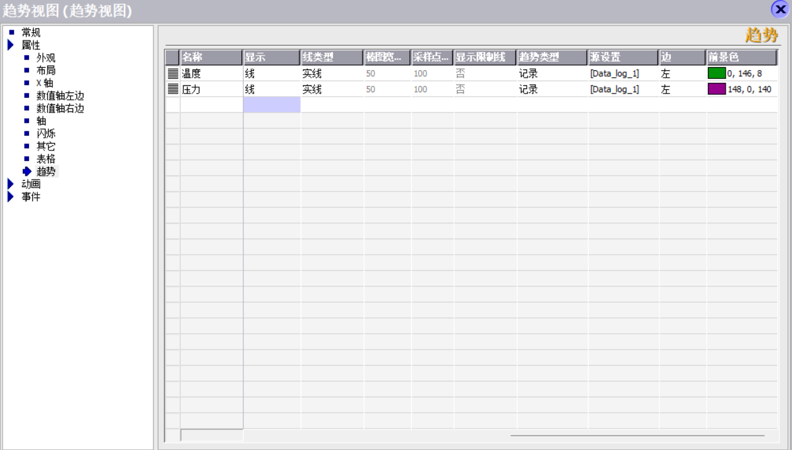Open the 数值轴右边 settings
This screenshot has height=450, width=792.
(60, 108)
